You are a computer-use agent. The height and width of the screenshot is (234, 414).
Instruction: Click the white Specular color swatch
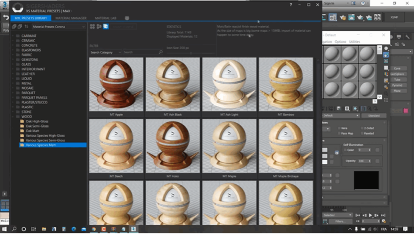tap(325, 162)
